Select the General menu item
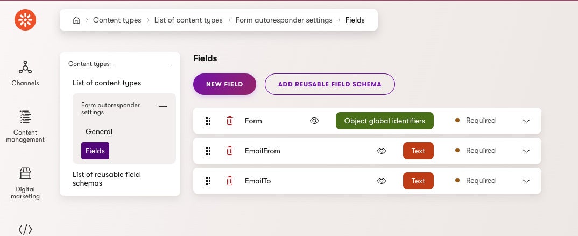The width and height of the screenshot is (578, 236). pos(99,131)
